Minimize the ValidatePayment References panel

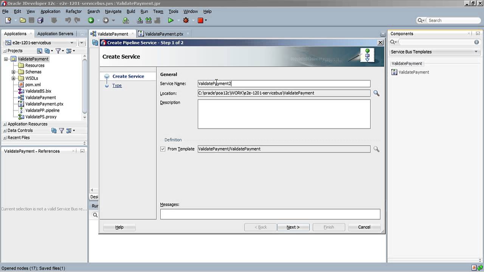(x=82, y=151)
